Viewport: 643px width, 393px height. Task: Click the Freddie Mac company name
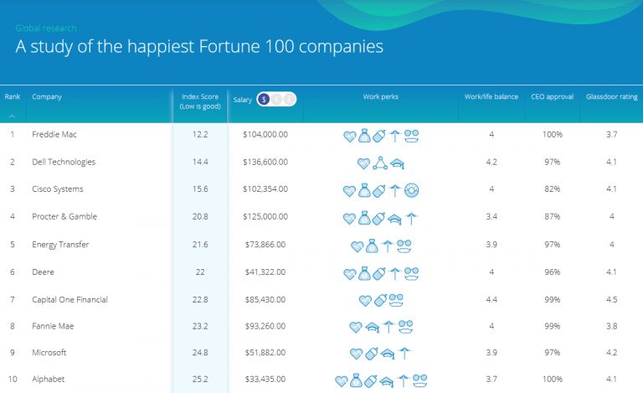click(53, 135)
